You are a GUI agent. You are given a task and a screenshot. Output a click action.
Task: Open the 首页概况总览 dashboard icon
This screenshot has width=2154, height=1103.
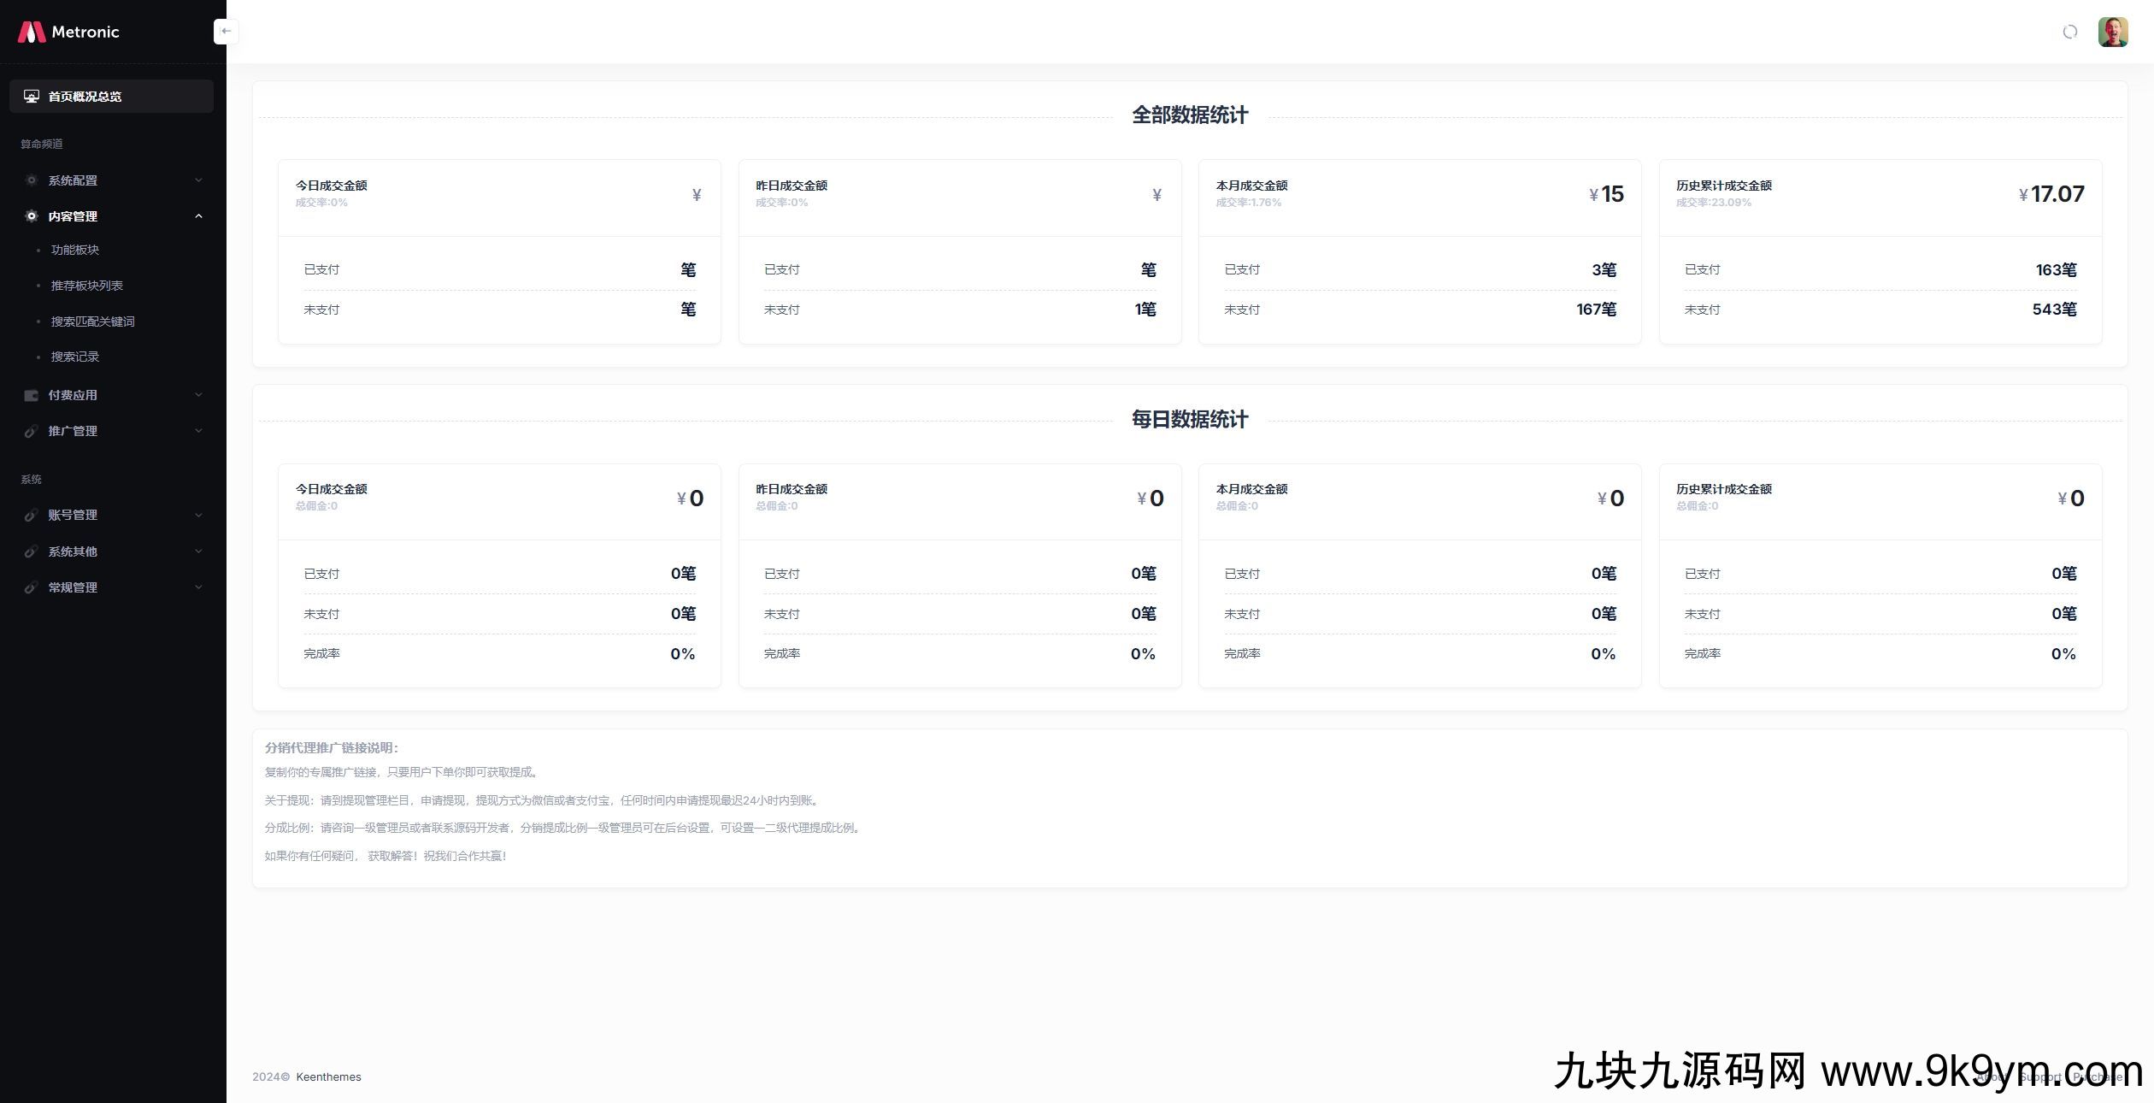32,96
